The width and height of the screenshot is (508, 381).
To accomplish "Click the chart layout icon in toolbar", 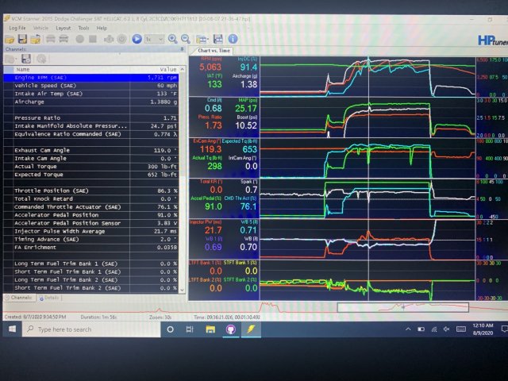I will [202, 39].
